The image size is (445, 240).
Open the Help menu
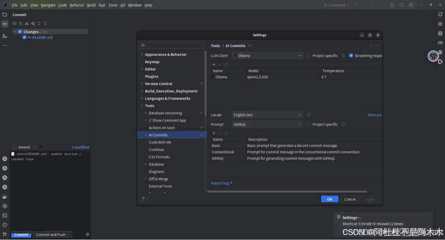148,5
